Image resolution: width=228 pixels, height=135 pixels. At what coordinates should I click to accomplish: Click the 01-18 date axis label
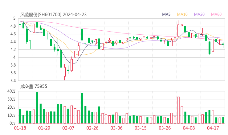(20, 128)
